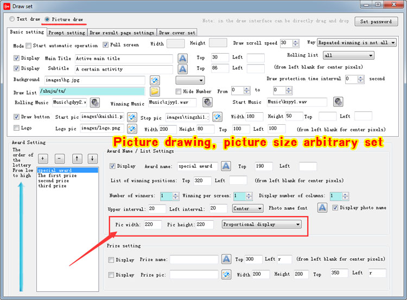Viewport: 407px width, 300px height.
Task: Click Winning Music speaker icon
Action: click(207, 103)
